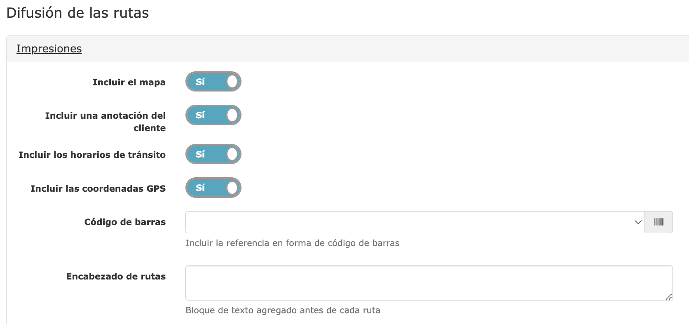Click the Encabezado de rutas label
The image size is (689, 324).
pos(116,276)
